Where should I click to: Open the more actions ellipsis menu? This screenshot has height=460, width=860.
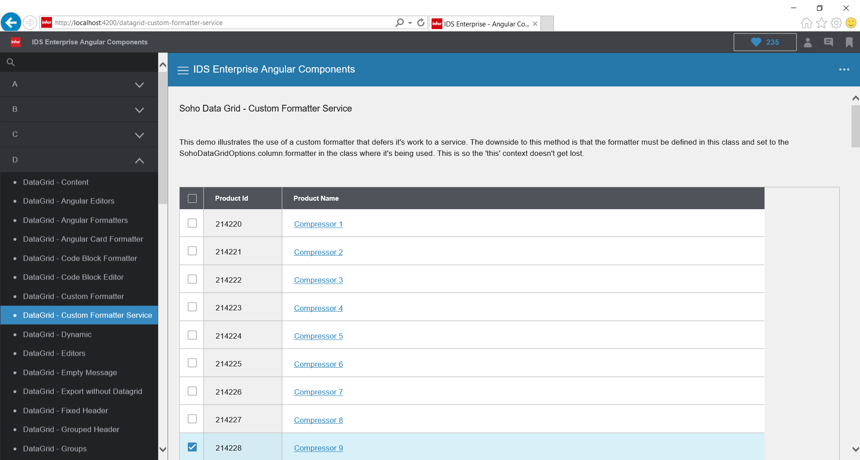pos(844,69)
